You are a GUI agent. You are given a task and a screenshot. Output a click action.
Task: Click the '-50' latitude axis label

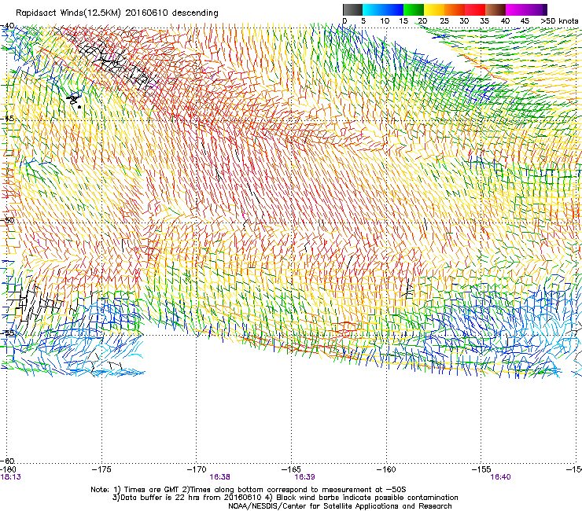7,220
